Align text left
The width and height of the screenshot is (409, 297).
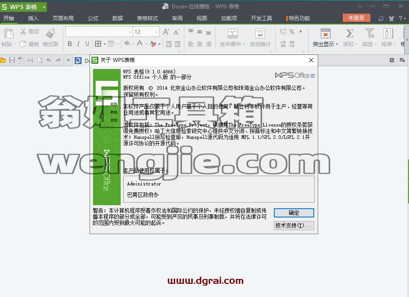coord(191,44)
